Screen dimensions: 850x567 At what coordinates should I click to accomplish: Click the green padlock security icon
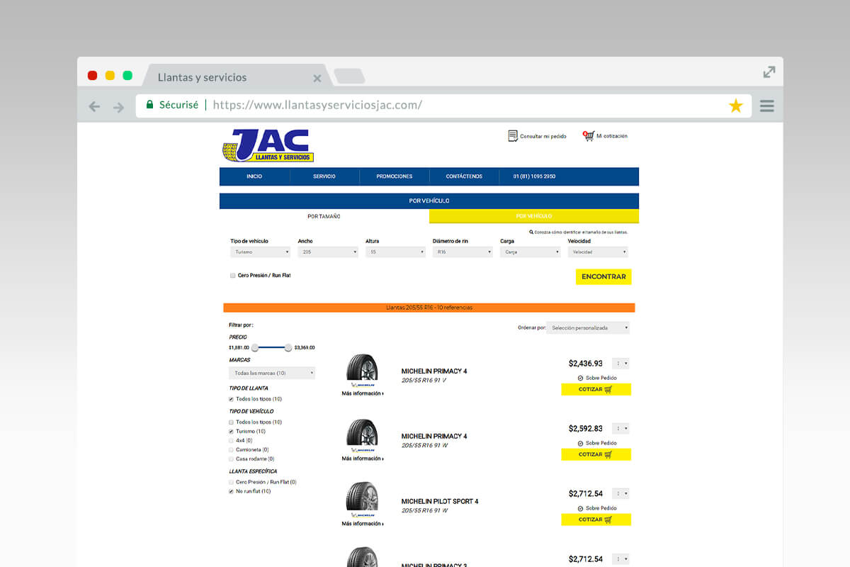tap(149, 105)
